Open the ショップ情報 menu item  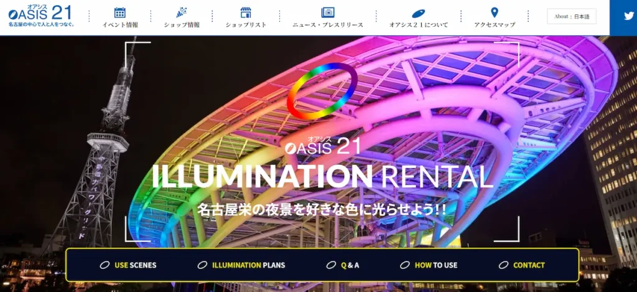(x=182, y=25)
